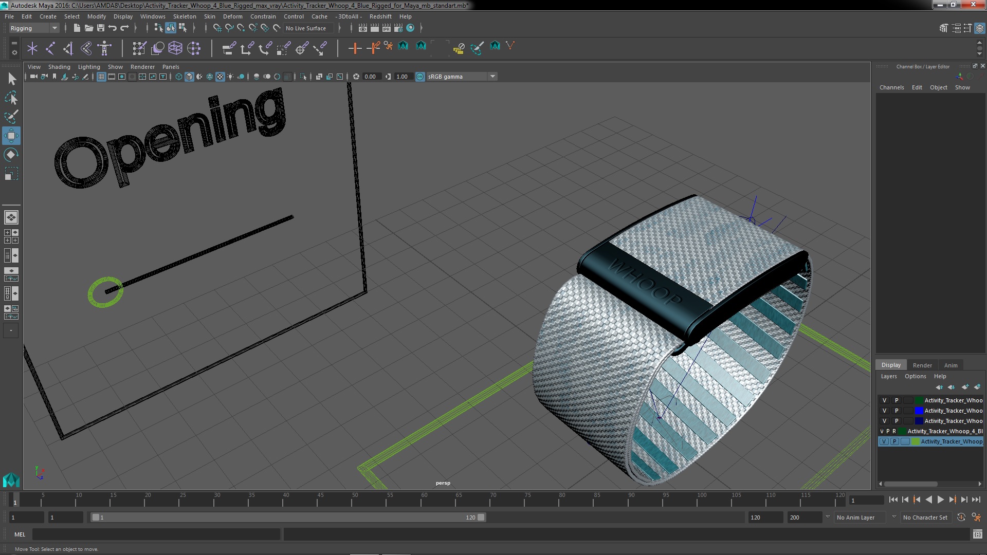Open the Script Editor icon
987x555 pixels.
point(977,534)
